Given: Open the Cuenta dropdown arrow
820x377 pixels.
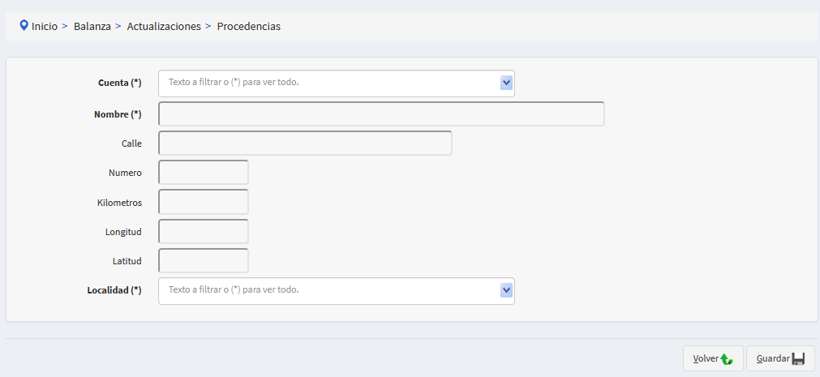Looking at the screenshot, I should pos(506,83).
